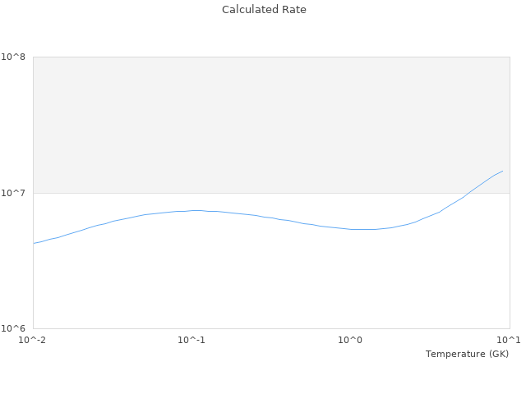Select the curve's minimum near 10^0
The image size is (526, 394).
coord(362,229)
